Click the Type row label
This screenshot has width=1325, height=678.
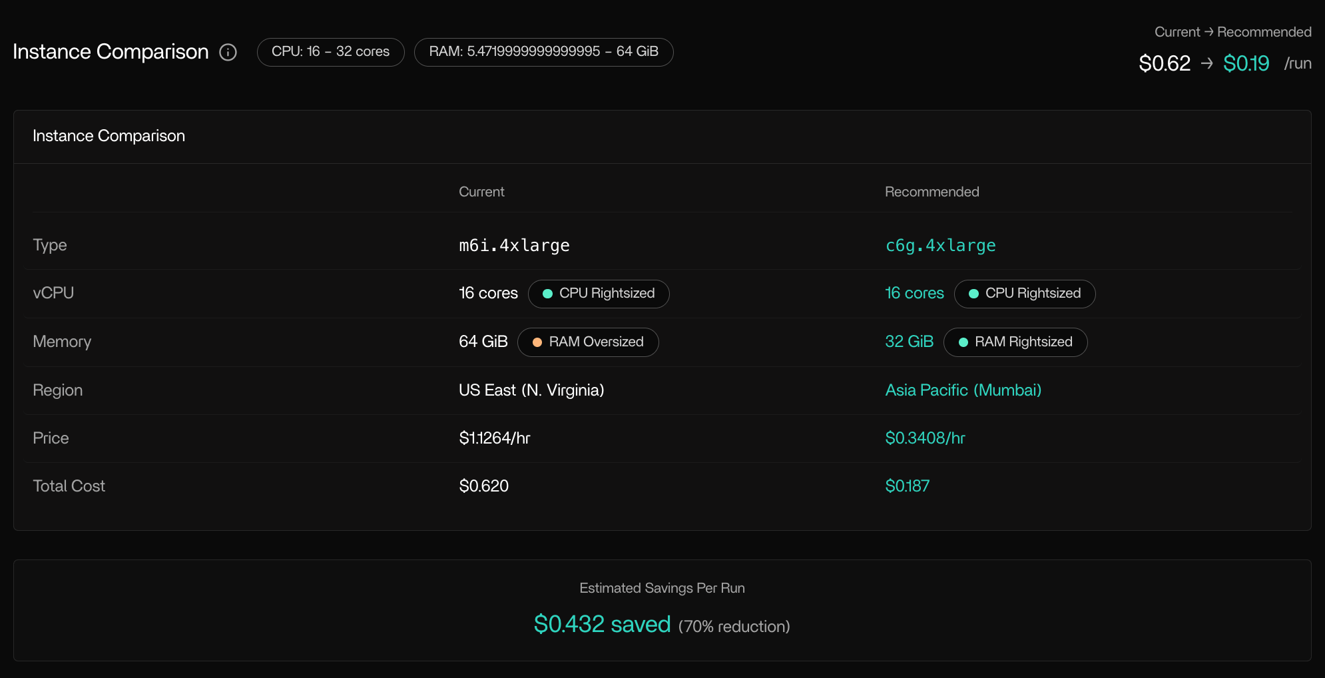tap(50, 246)
